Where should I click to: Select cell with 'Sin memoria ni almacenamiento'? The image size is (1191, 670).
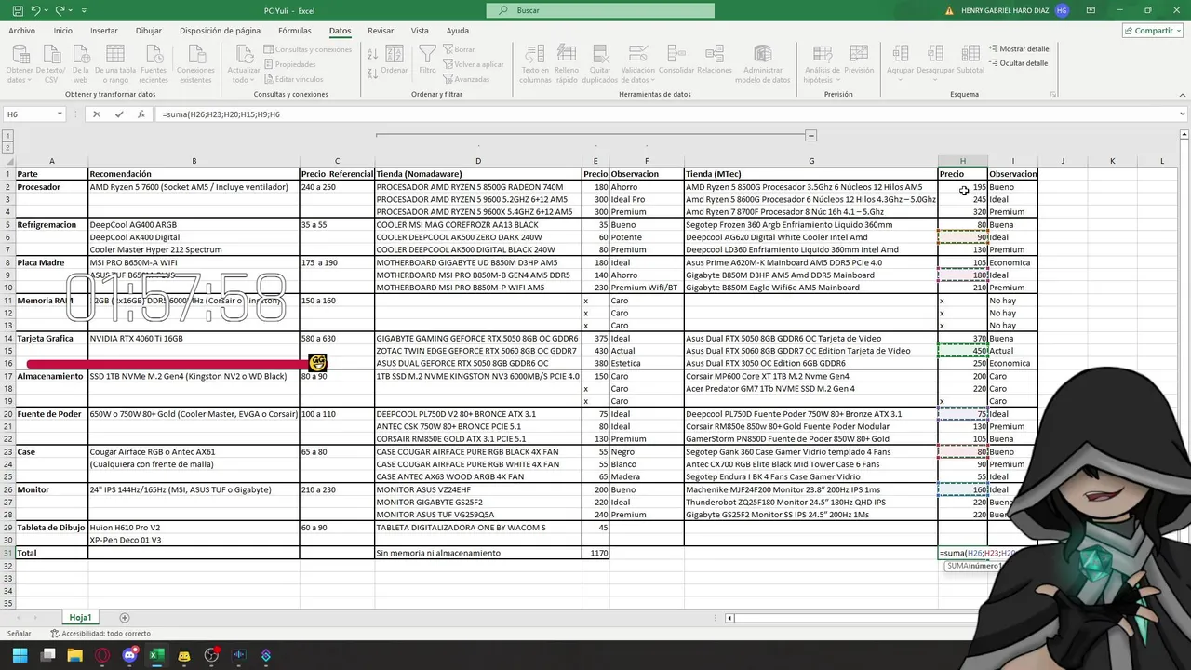[x=478, y=553]
